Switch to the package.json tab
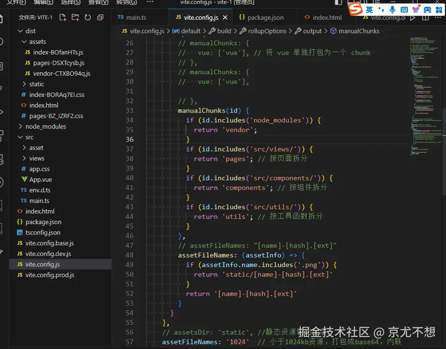 (x=265, y=17)
